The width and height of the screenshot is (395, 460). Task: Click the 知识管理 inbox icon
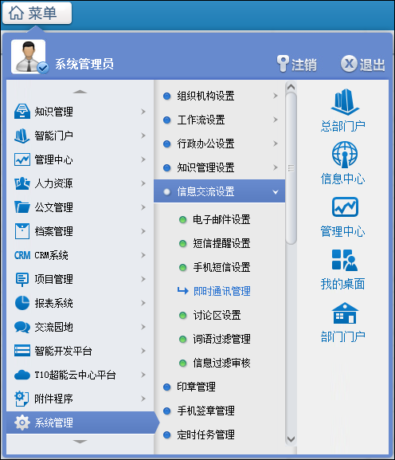[22, 111]
